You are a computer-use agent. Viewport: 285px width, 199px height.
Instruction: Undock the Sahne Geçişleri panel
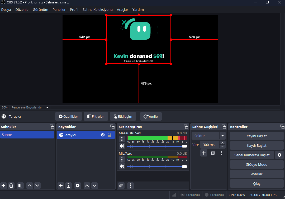tap(224, 127)
